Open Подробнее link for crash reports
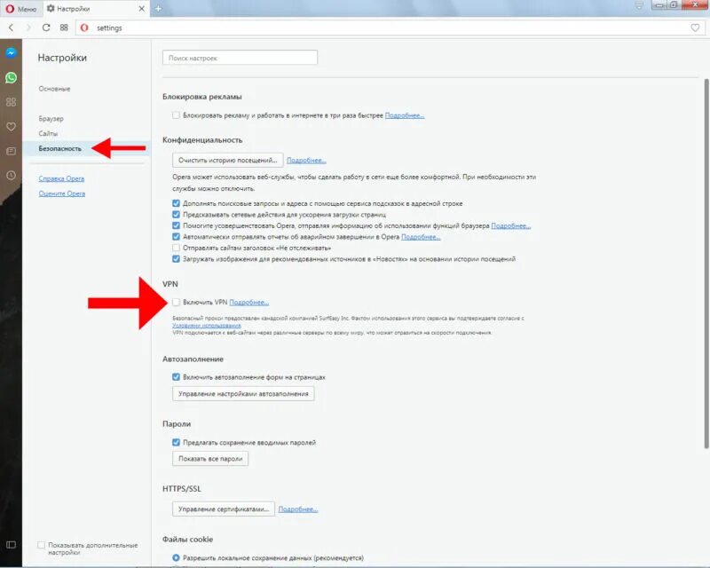710x568 pixels. click(421, 237)
